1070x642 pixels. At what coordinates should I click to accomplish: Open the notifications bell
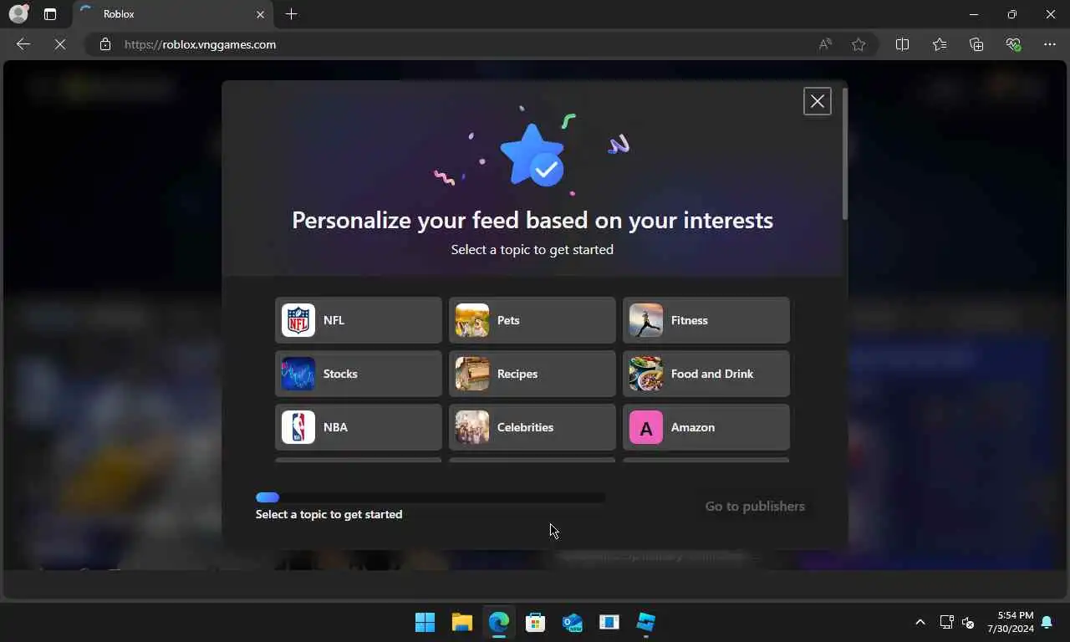1047,622
